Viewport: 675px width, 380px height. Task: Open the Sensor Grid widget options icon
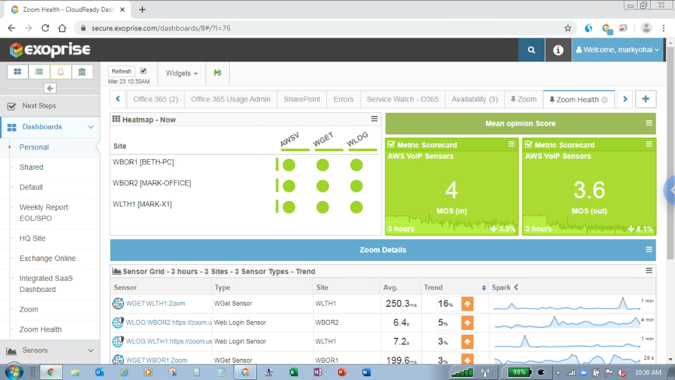pyautogui.click(x=648, y=271)
